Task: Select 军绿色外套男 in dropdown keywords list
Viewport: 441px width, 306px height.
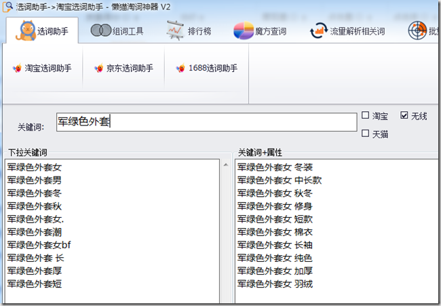Action: click(35, 180)
